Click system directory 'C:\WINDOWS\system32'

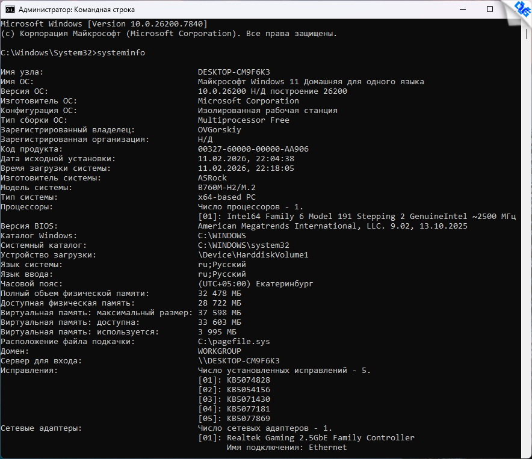243,245
